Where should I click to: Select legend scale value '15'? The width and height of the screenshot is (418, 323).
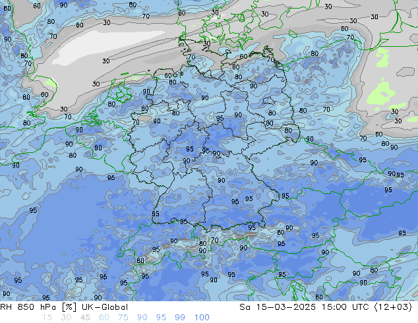point(47,318)
